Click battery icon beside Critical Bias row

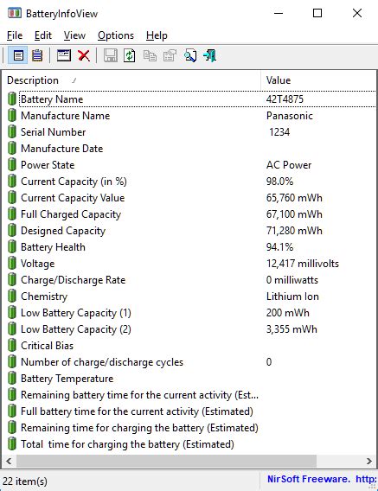(x=12, y=345)
